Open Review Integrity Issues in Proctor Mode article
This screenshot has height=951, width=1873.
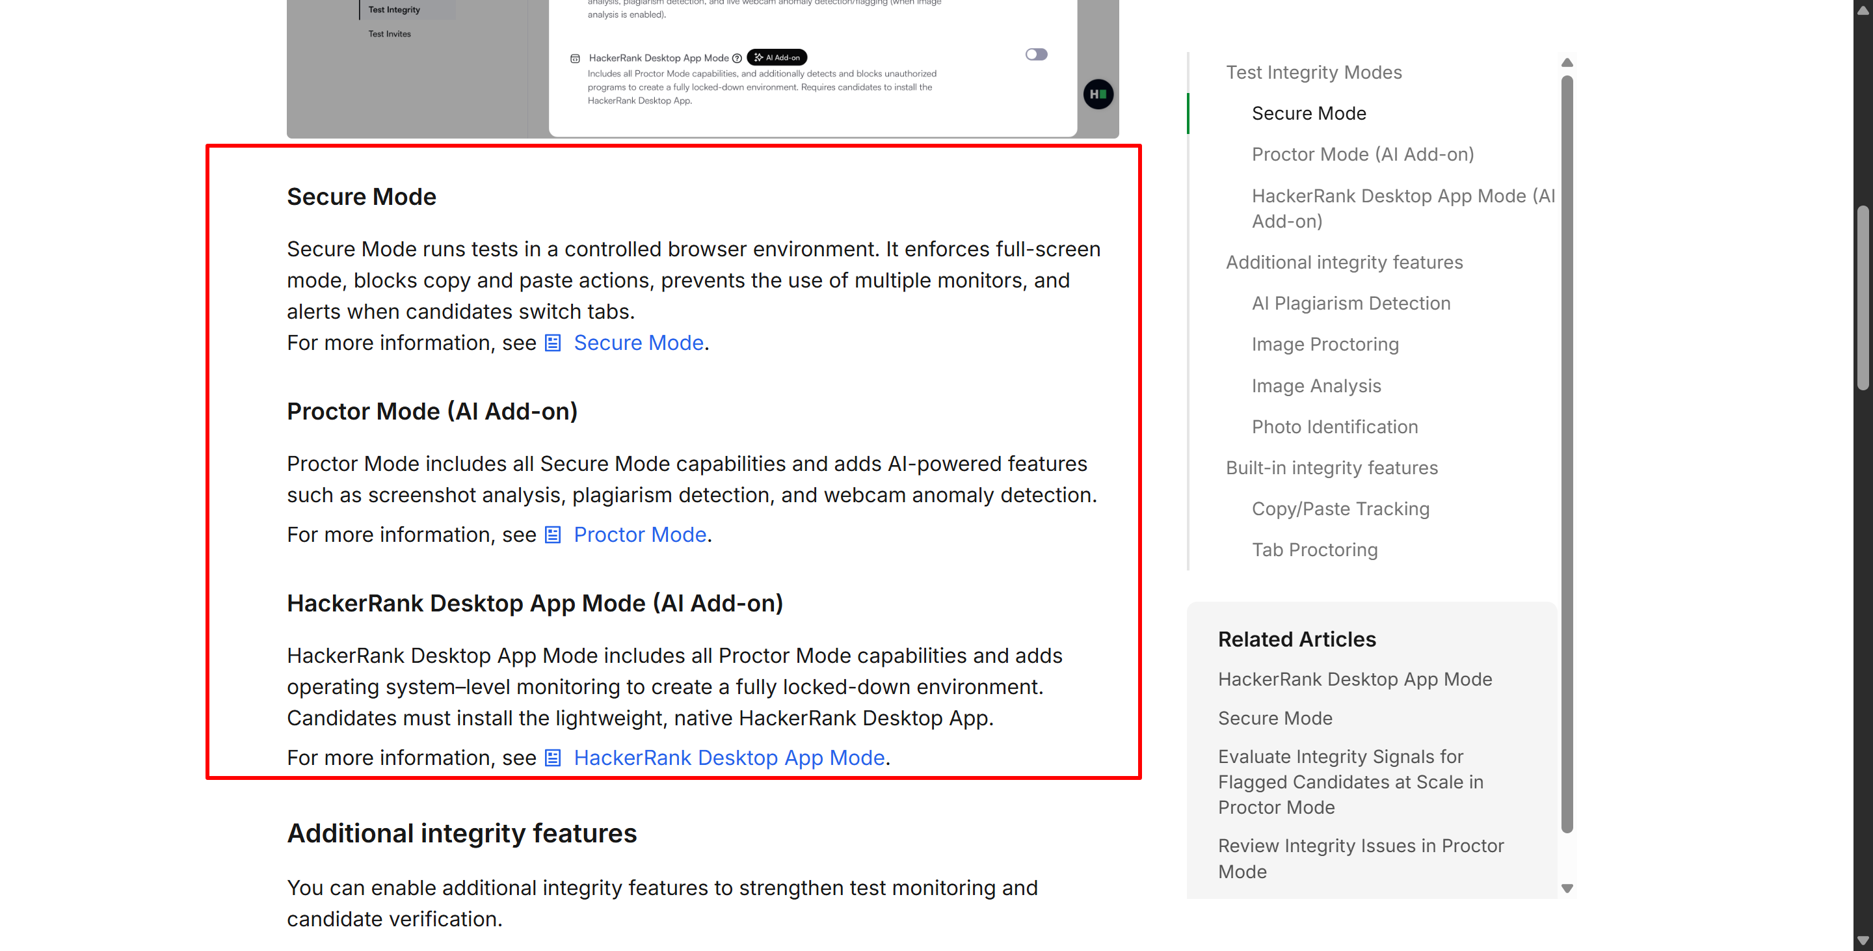coord(1361,859)
